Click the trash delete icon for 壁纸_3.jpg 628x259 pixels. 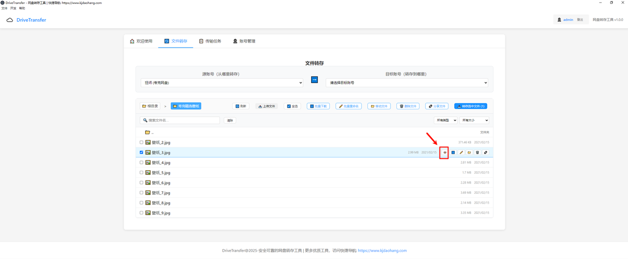[x=477, y=153]
